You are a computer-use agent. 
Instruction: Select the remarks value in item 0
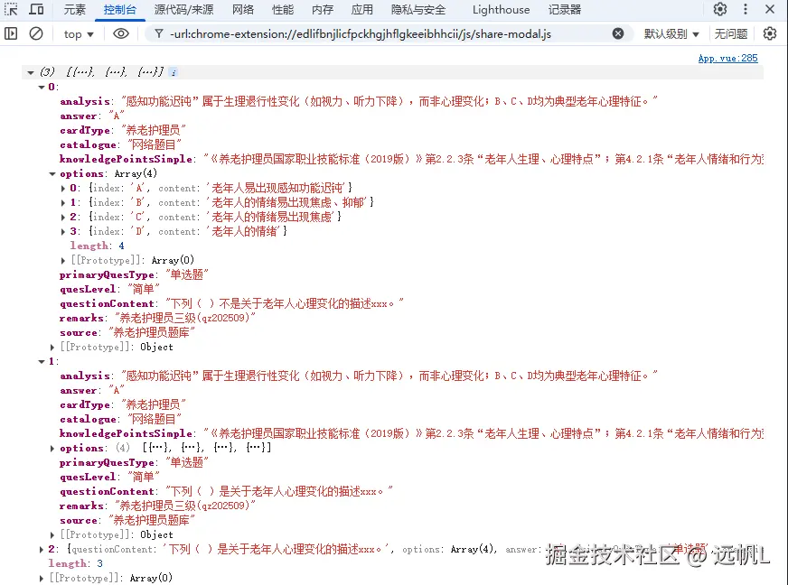tap(185, 318)
